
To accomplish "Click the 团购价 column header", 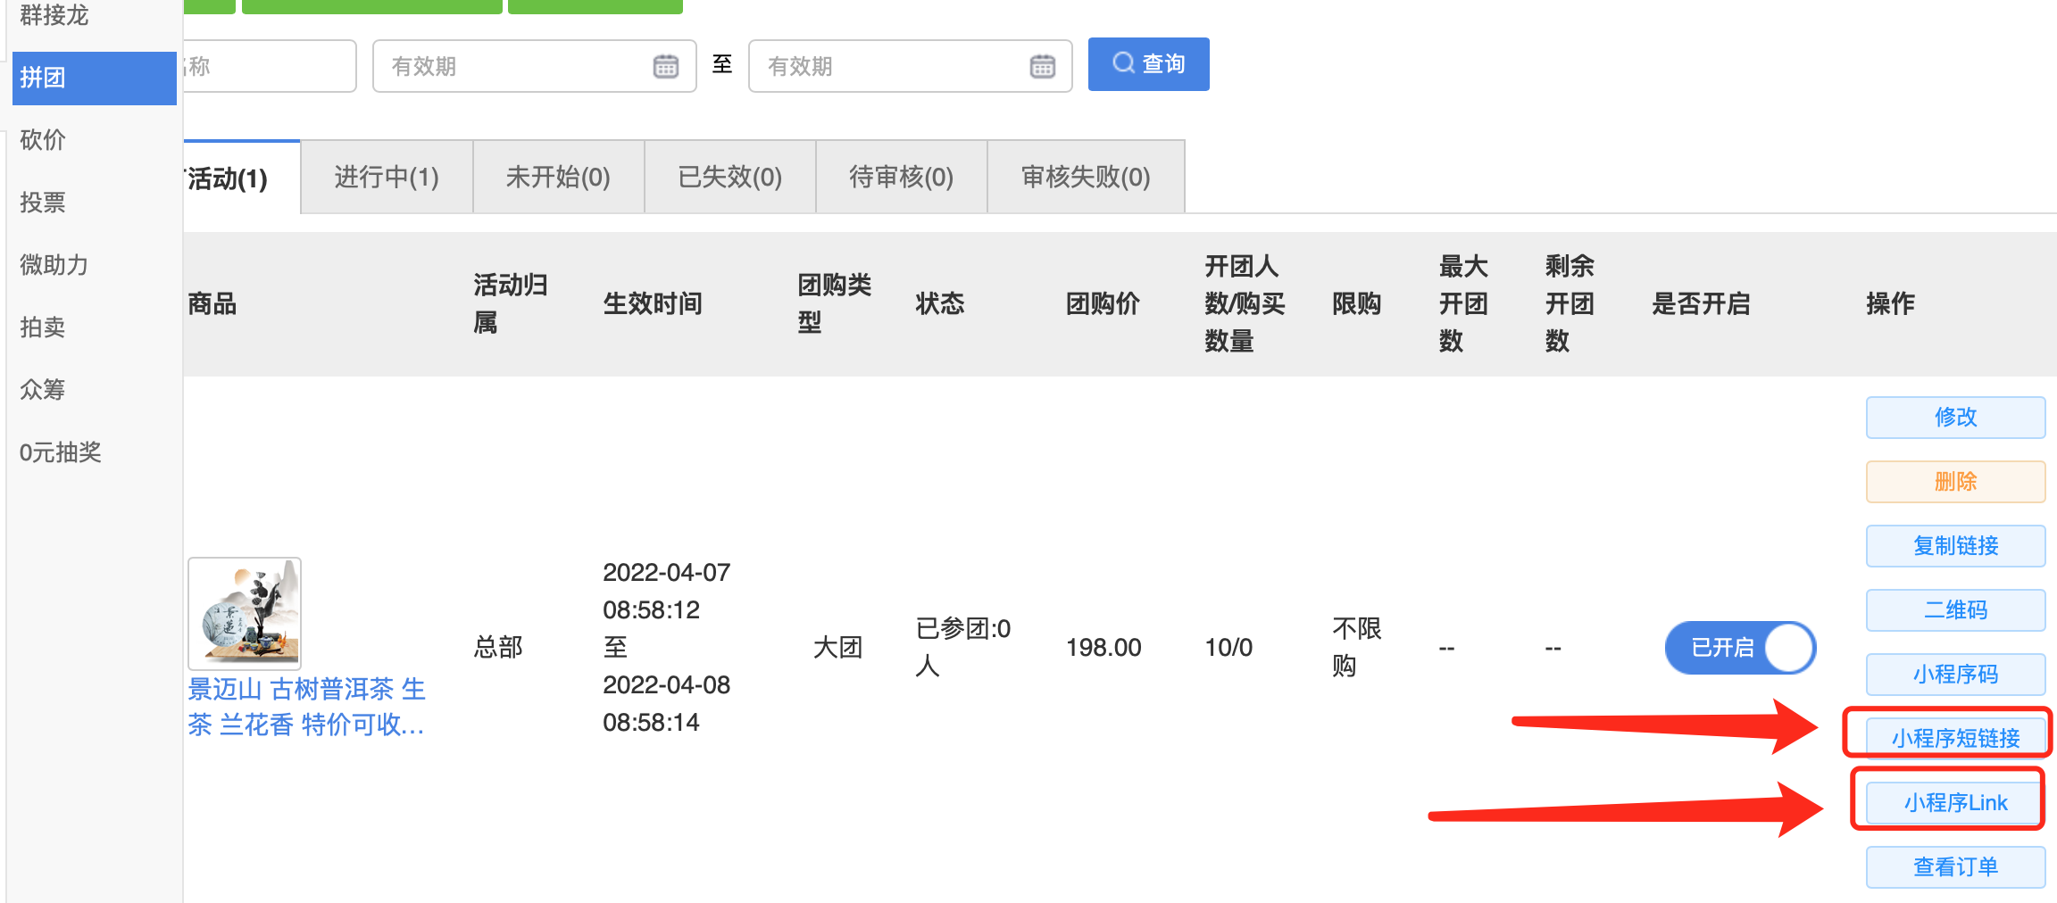I will click(1103, 304).
